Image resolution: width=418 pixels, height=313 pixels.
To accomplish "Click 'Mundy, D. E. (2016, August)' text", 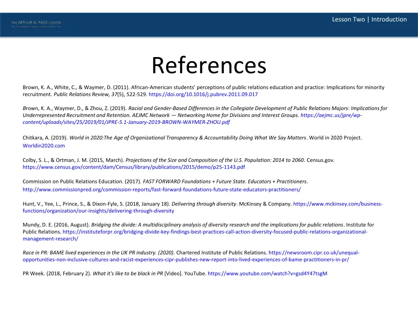I will coord(56,225).
